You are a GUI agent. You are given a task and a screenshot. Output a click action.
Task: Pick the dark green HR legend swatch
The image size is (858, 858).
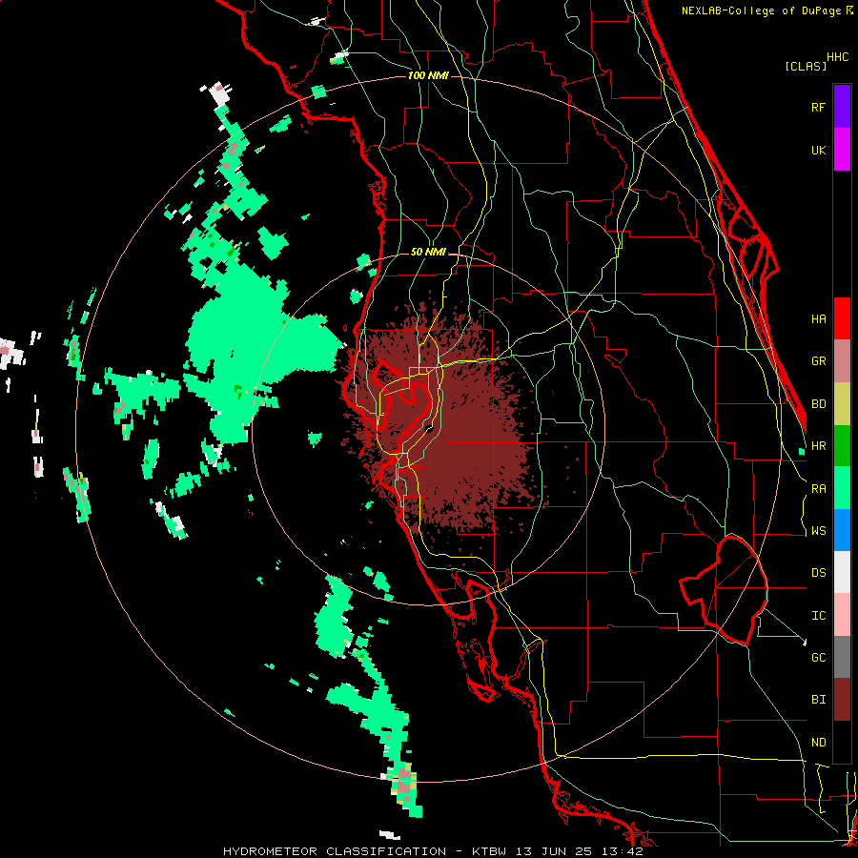click(x=842, y=445)
